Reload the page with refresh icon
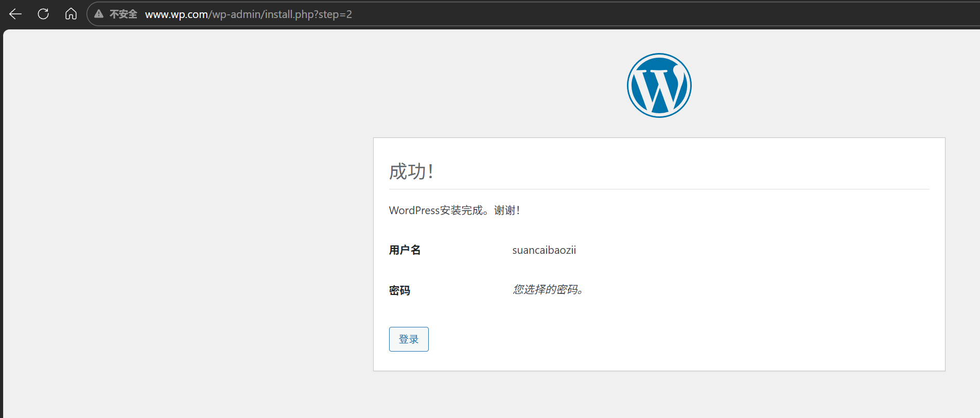This screenshot has width=980, height=418. click(x=43, y=14)
